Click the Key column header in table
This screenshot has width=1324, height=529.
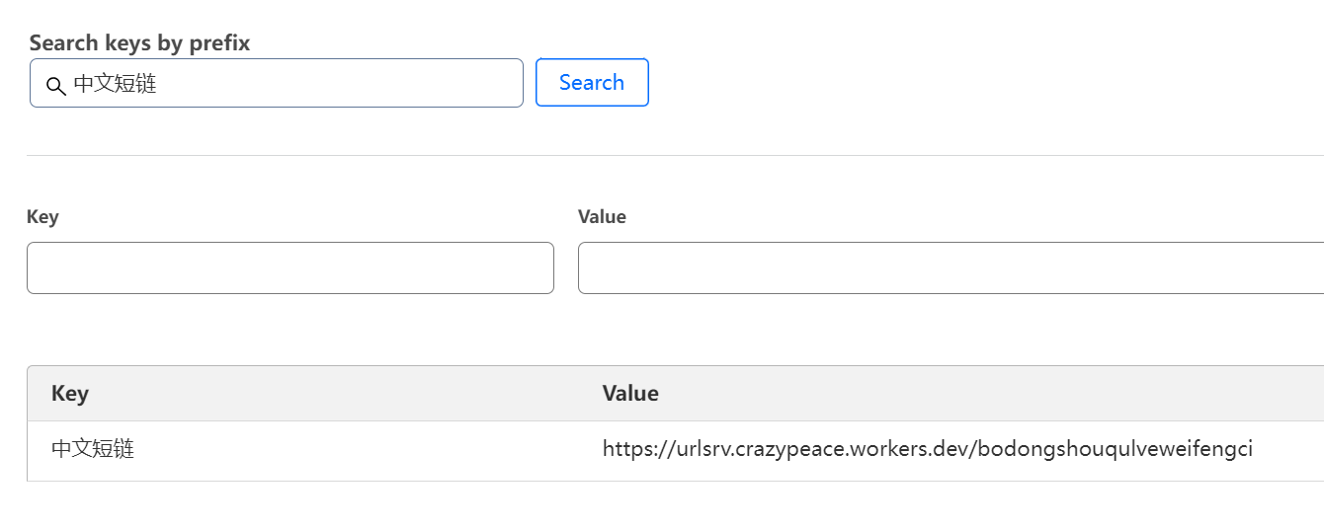pos(70,393)
